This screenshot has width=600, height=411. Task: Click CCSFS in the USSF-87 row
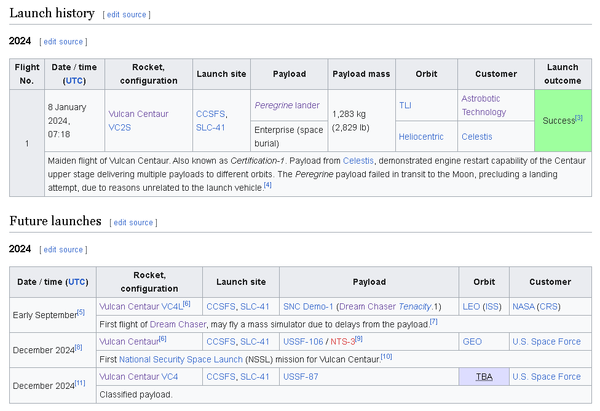[x=221, y=377]
